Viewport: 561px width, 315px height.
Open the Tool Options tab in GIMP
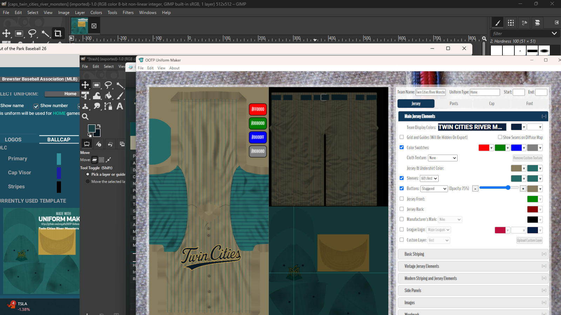[87, 144]
